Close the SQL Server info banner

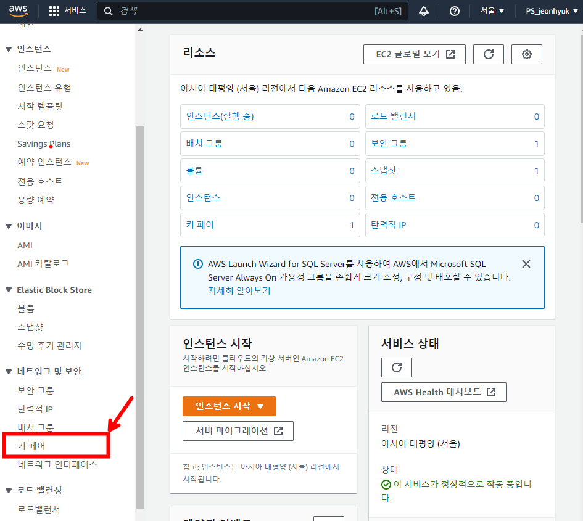click(x=526, y=264)
